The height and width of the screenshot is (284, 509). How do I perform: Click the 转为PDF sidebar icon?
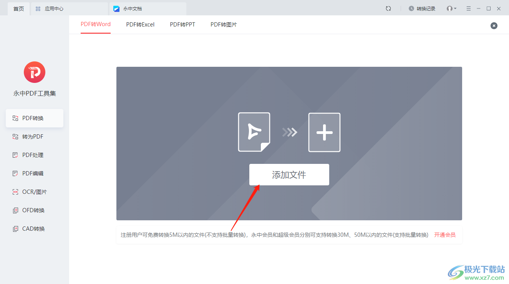click(15, 137)
